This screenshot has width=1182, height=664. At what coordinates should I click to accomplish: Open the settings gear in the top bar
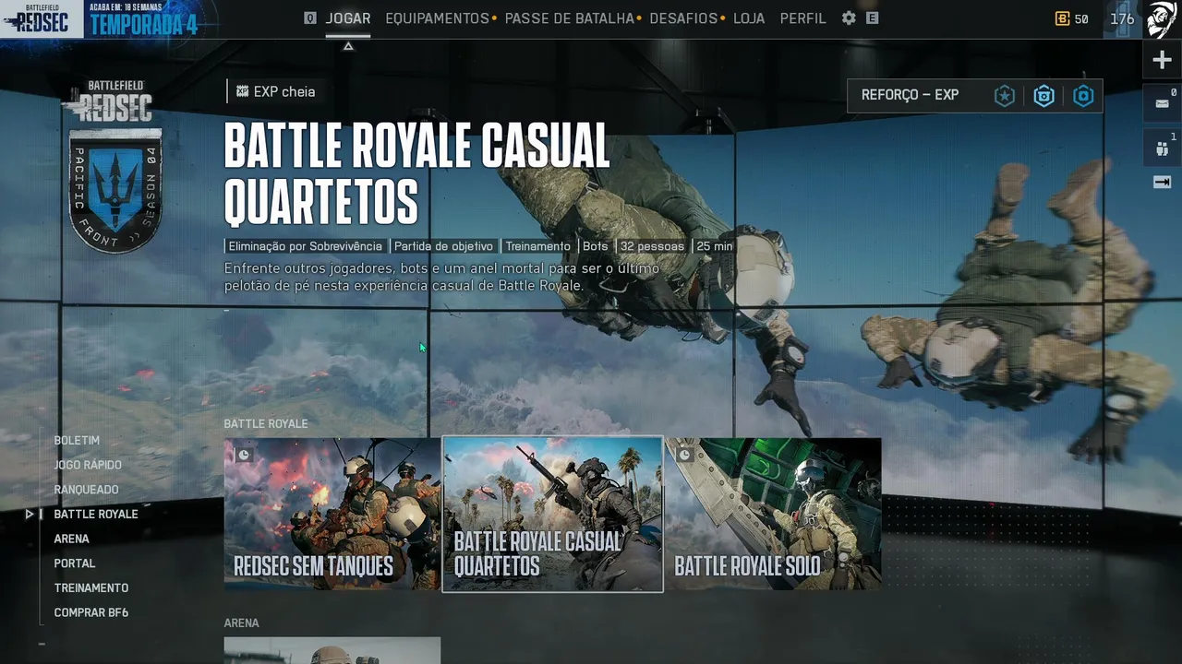[x=849, y=18]
